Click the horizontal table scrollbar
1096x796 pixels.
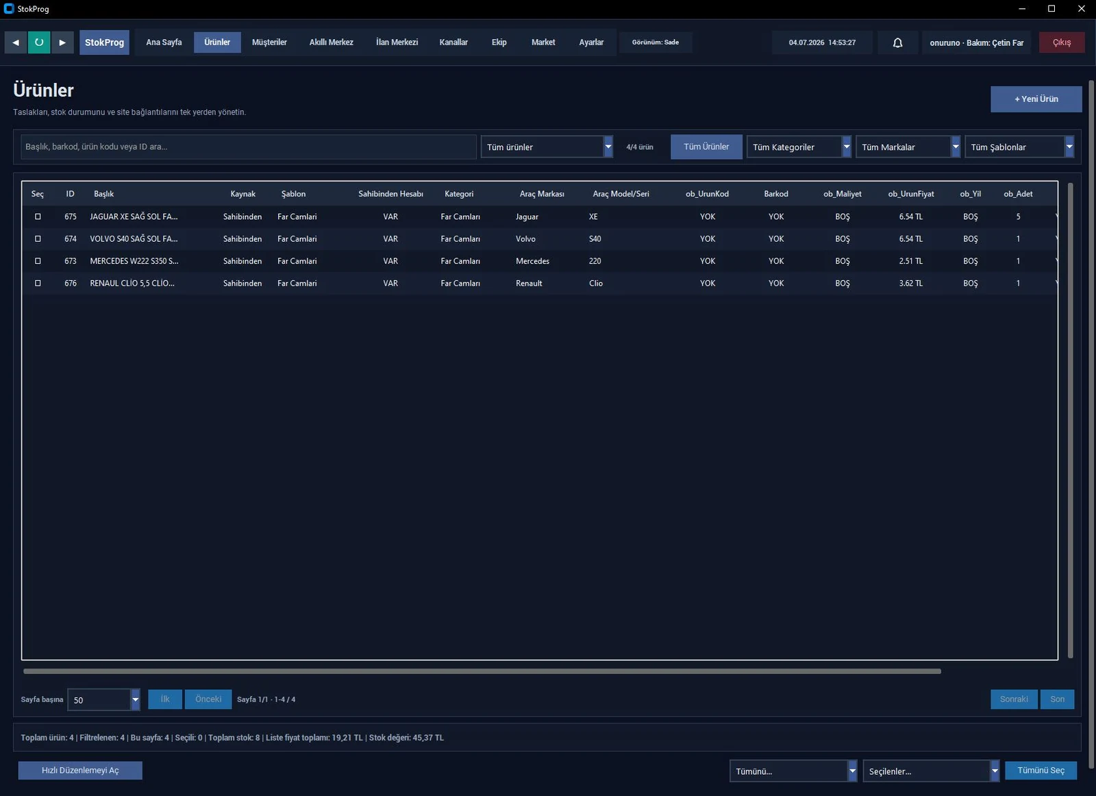click(482, 671)
